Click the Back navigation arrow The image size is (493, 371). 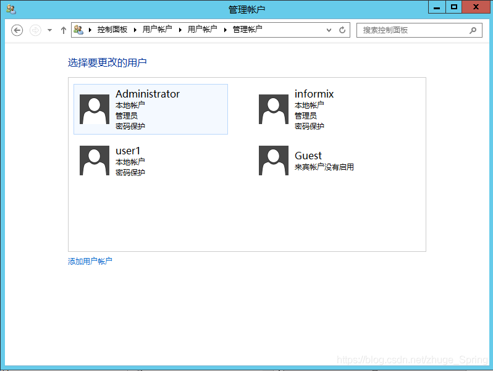(17, 30)
